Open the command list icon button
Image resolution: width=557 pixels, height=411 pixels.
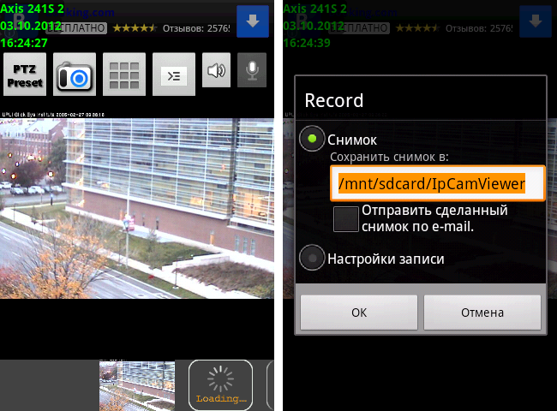point(174,74)
